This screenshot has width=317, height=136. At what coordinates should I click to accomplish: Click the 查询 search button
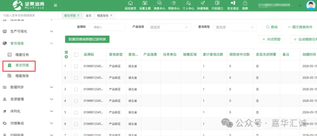272,27
